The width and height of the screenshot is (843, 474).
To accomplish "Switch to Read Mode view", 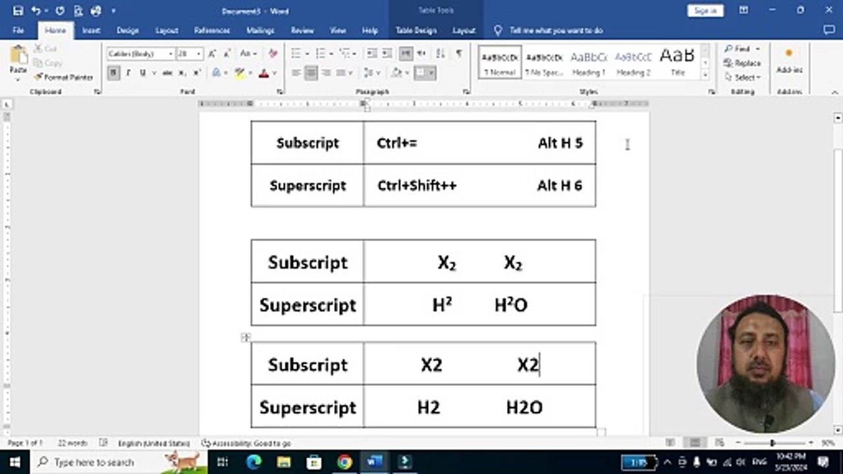I will pos(670,443).
